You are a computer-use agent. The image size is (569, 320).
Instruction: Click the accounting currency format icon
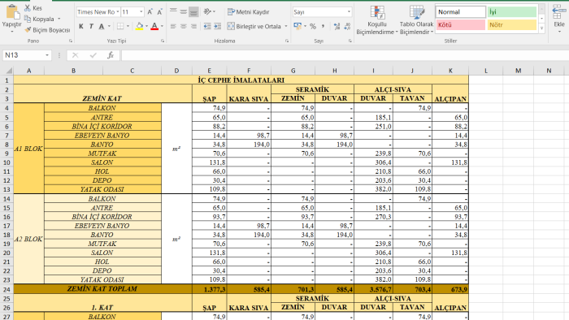click(x=298, y=26)
